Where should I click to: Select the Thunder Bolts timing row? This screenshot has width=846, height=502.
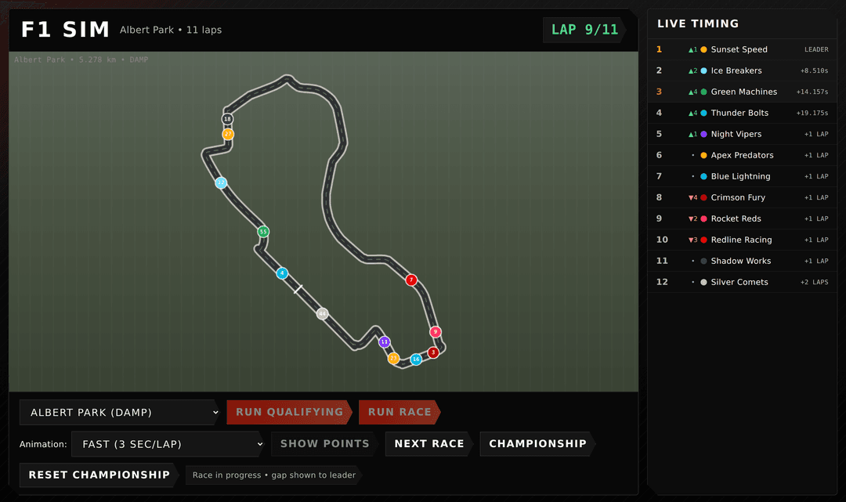click(742, 113)
